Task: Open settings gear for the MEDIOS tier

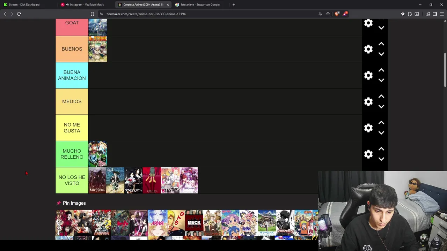Action: click(368, 101)
